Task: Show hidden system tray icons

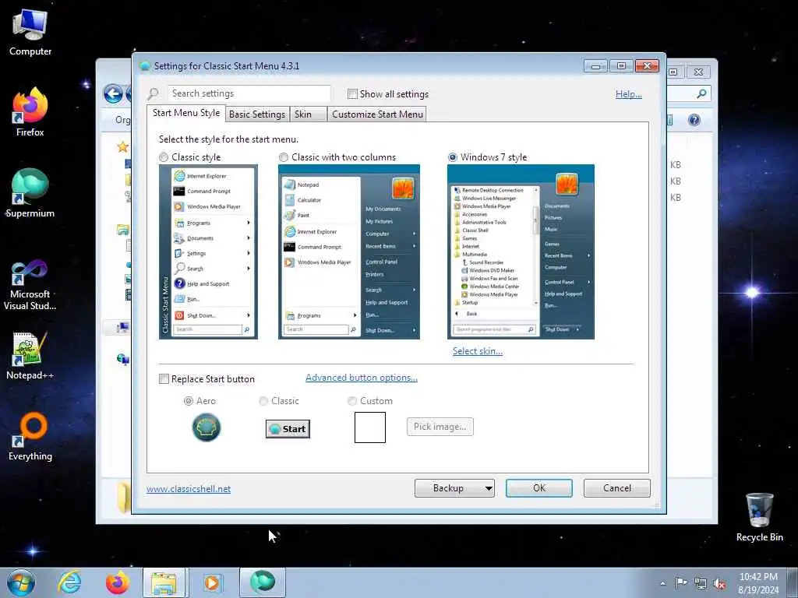Action: pyautogui.click(x=662, y=584)
